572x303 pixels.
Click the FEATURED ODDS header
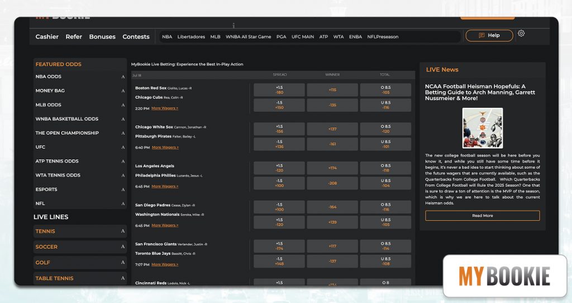tap(58, 64)
